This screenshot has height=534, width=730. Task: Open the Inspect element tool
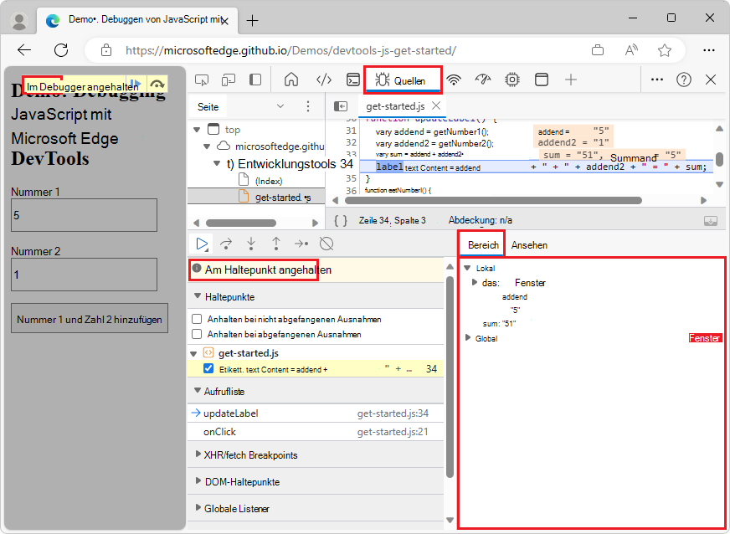point(202,80)
